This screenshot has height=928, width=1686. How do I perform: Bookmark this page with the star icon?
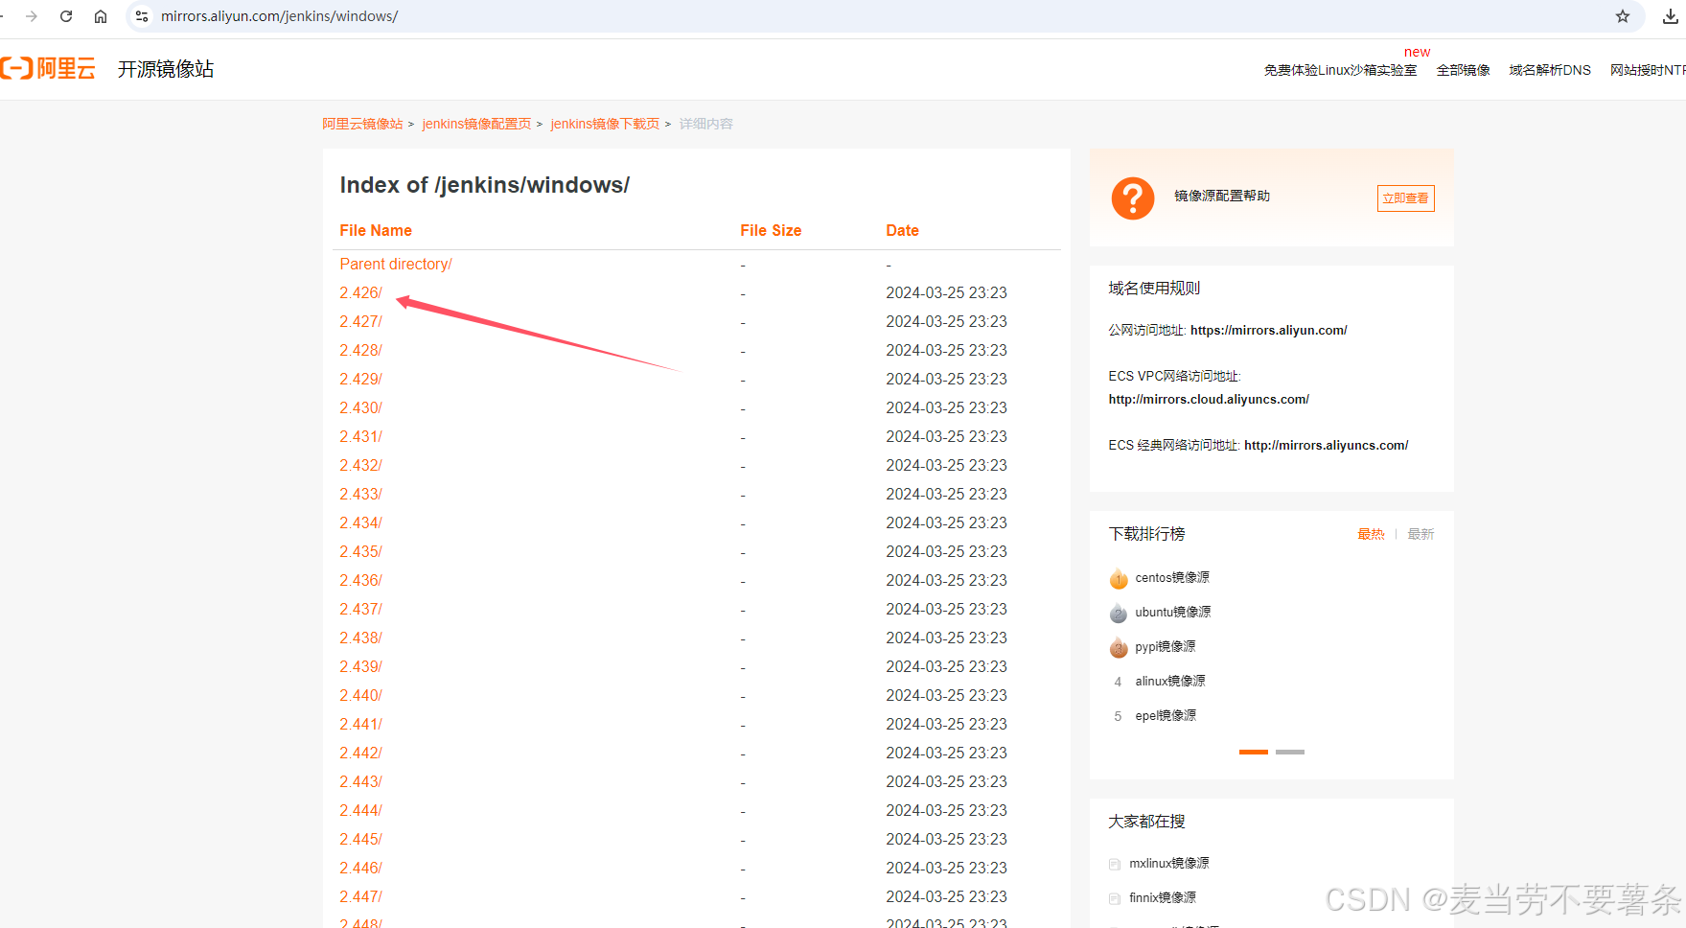pyautogui.click(x=1623, y=16)
